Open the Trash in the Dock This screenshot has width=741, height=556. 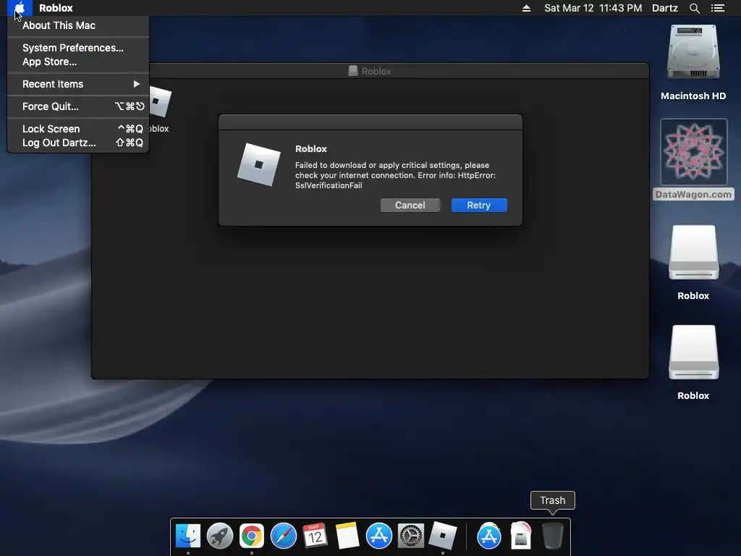pyautogui.click(x=552, y=536)
